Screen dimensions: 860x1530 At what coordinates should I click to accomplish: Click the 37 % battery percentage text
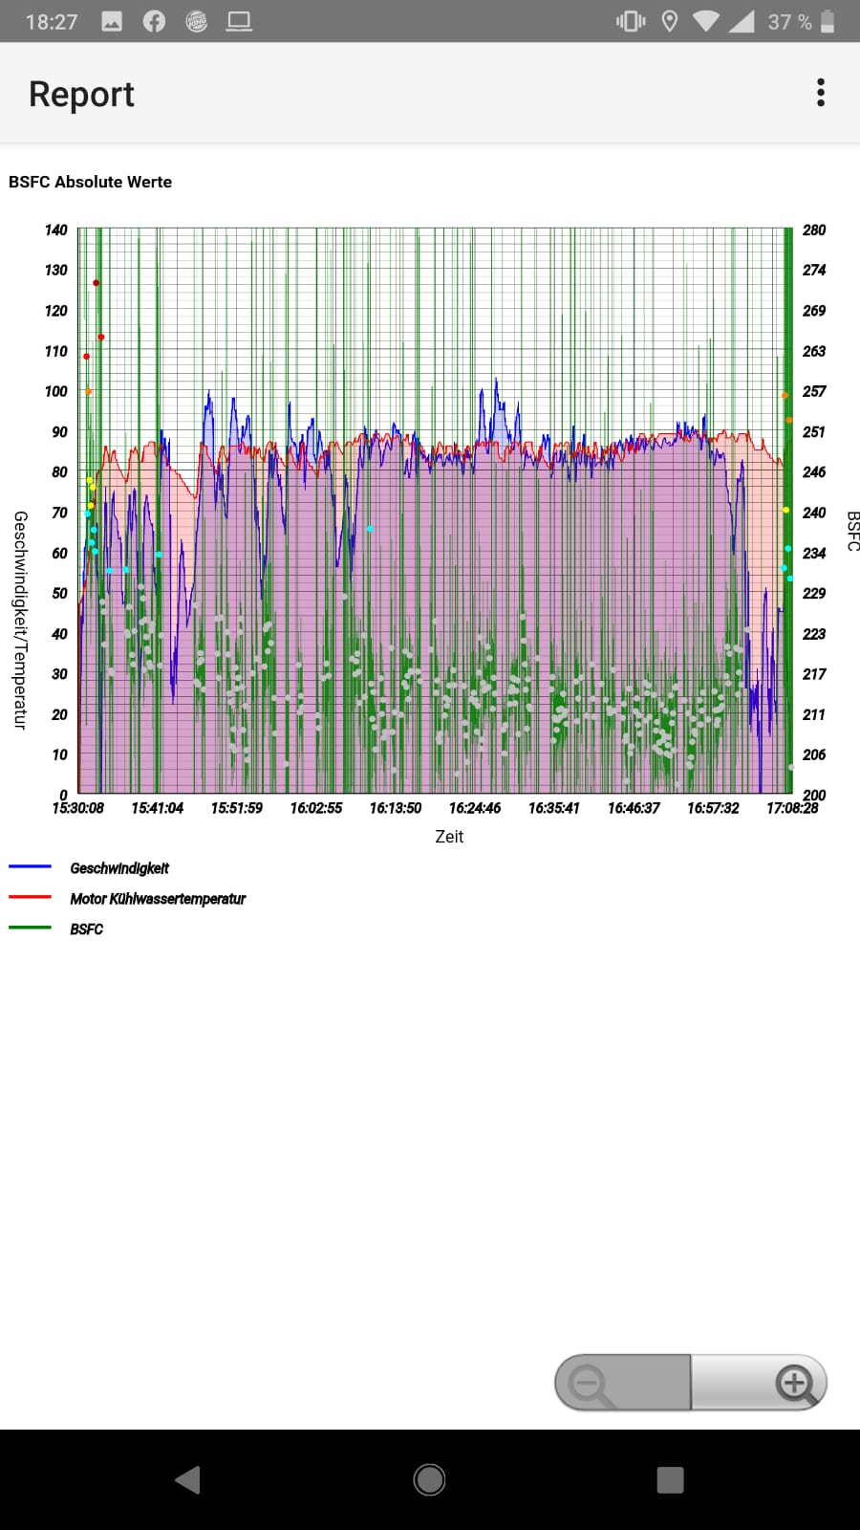click(789, 21)
